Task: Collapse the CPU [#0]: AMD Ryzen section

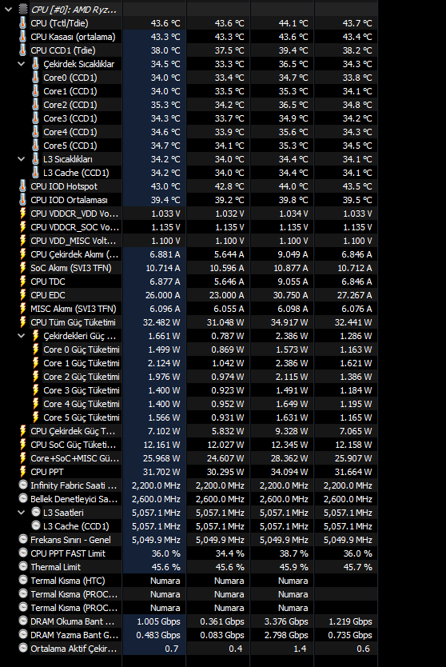Action: coord(8,9)
